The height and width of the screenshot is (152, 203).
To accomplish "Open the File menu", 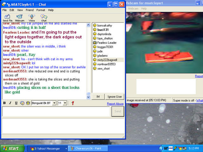I will click(x=4, y=10).
